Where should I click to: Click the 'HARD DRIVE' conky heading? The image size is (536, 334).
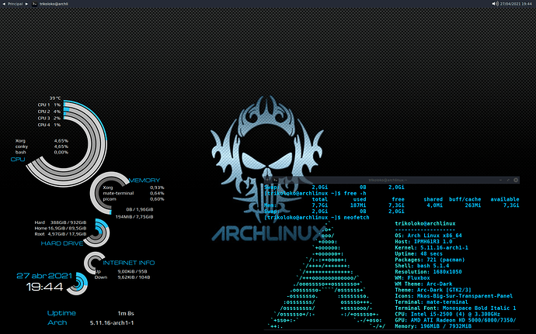click(x=62, y=243)
